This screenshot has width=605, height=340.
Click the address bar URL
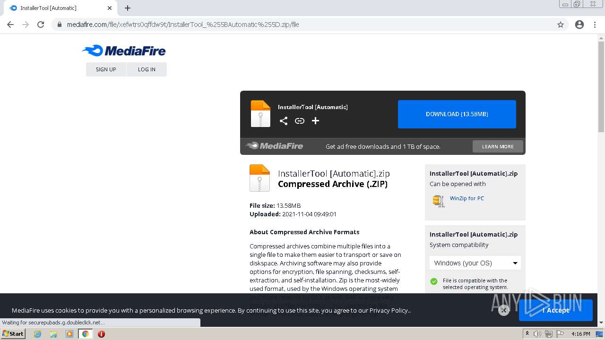pos(183,25)
